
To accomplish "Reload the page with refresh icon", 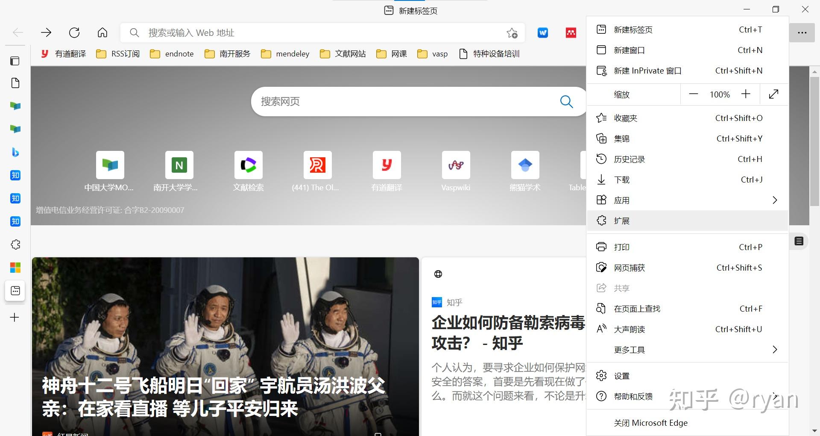I will 74,32.
